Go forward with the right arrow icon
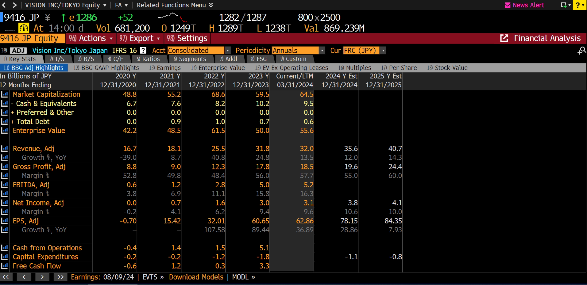Screen dimensions: 587x285 coord(14,5)
